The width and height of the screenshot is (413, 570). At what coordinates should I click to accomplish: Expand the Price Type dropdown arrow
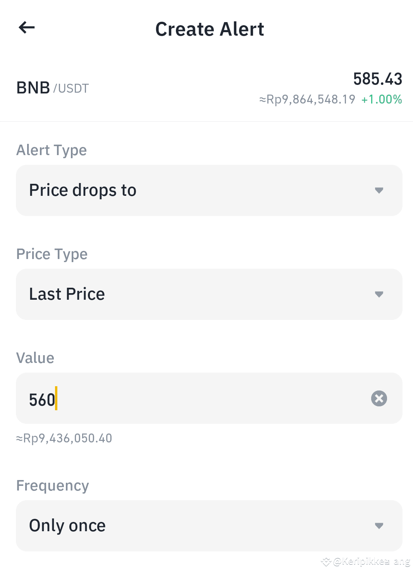(379, 294)
